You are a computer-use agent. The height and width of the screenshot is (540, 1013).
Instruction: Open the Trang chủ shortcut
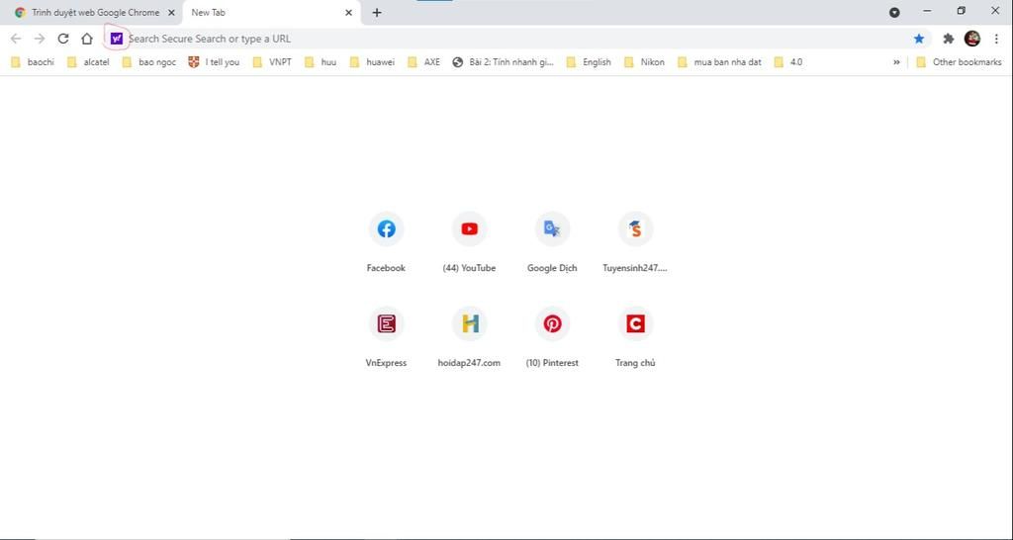(635, 337)
